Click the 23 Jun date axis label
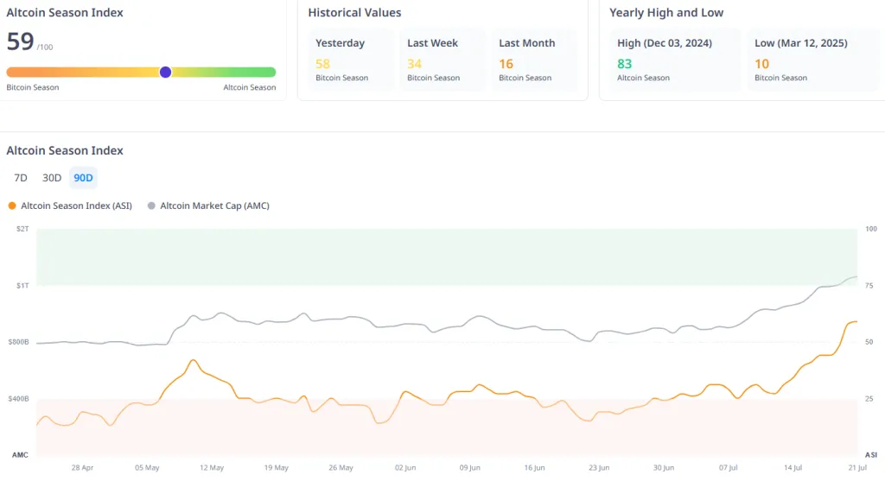885x481 pixels. tap(599, 467)
